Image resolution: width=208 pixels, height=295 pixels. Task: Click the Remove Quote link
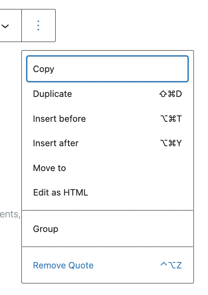[63, 265]
